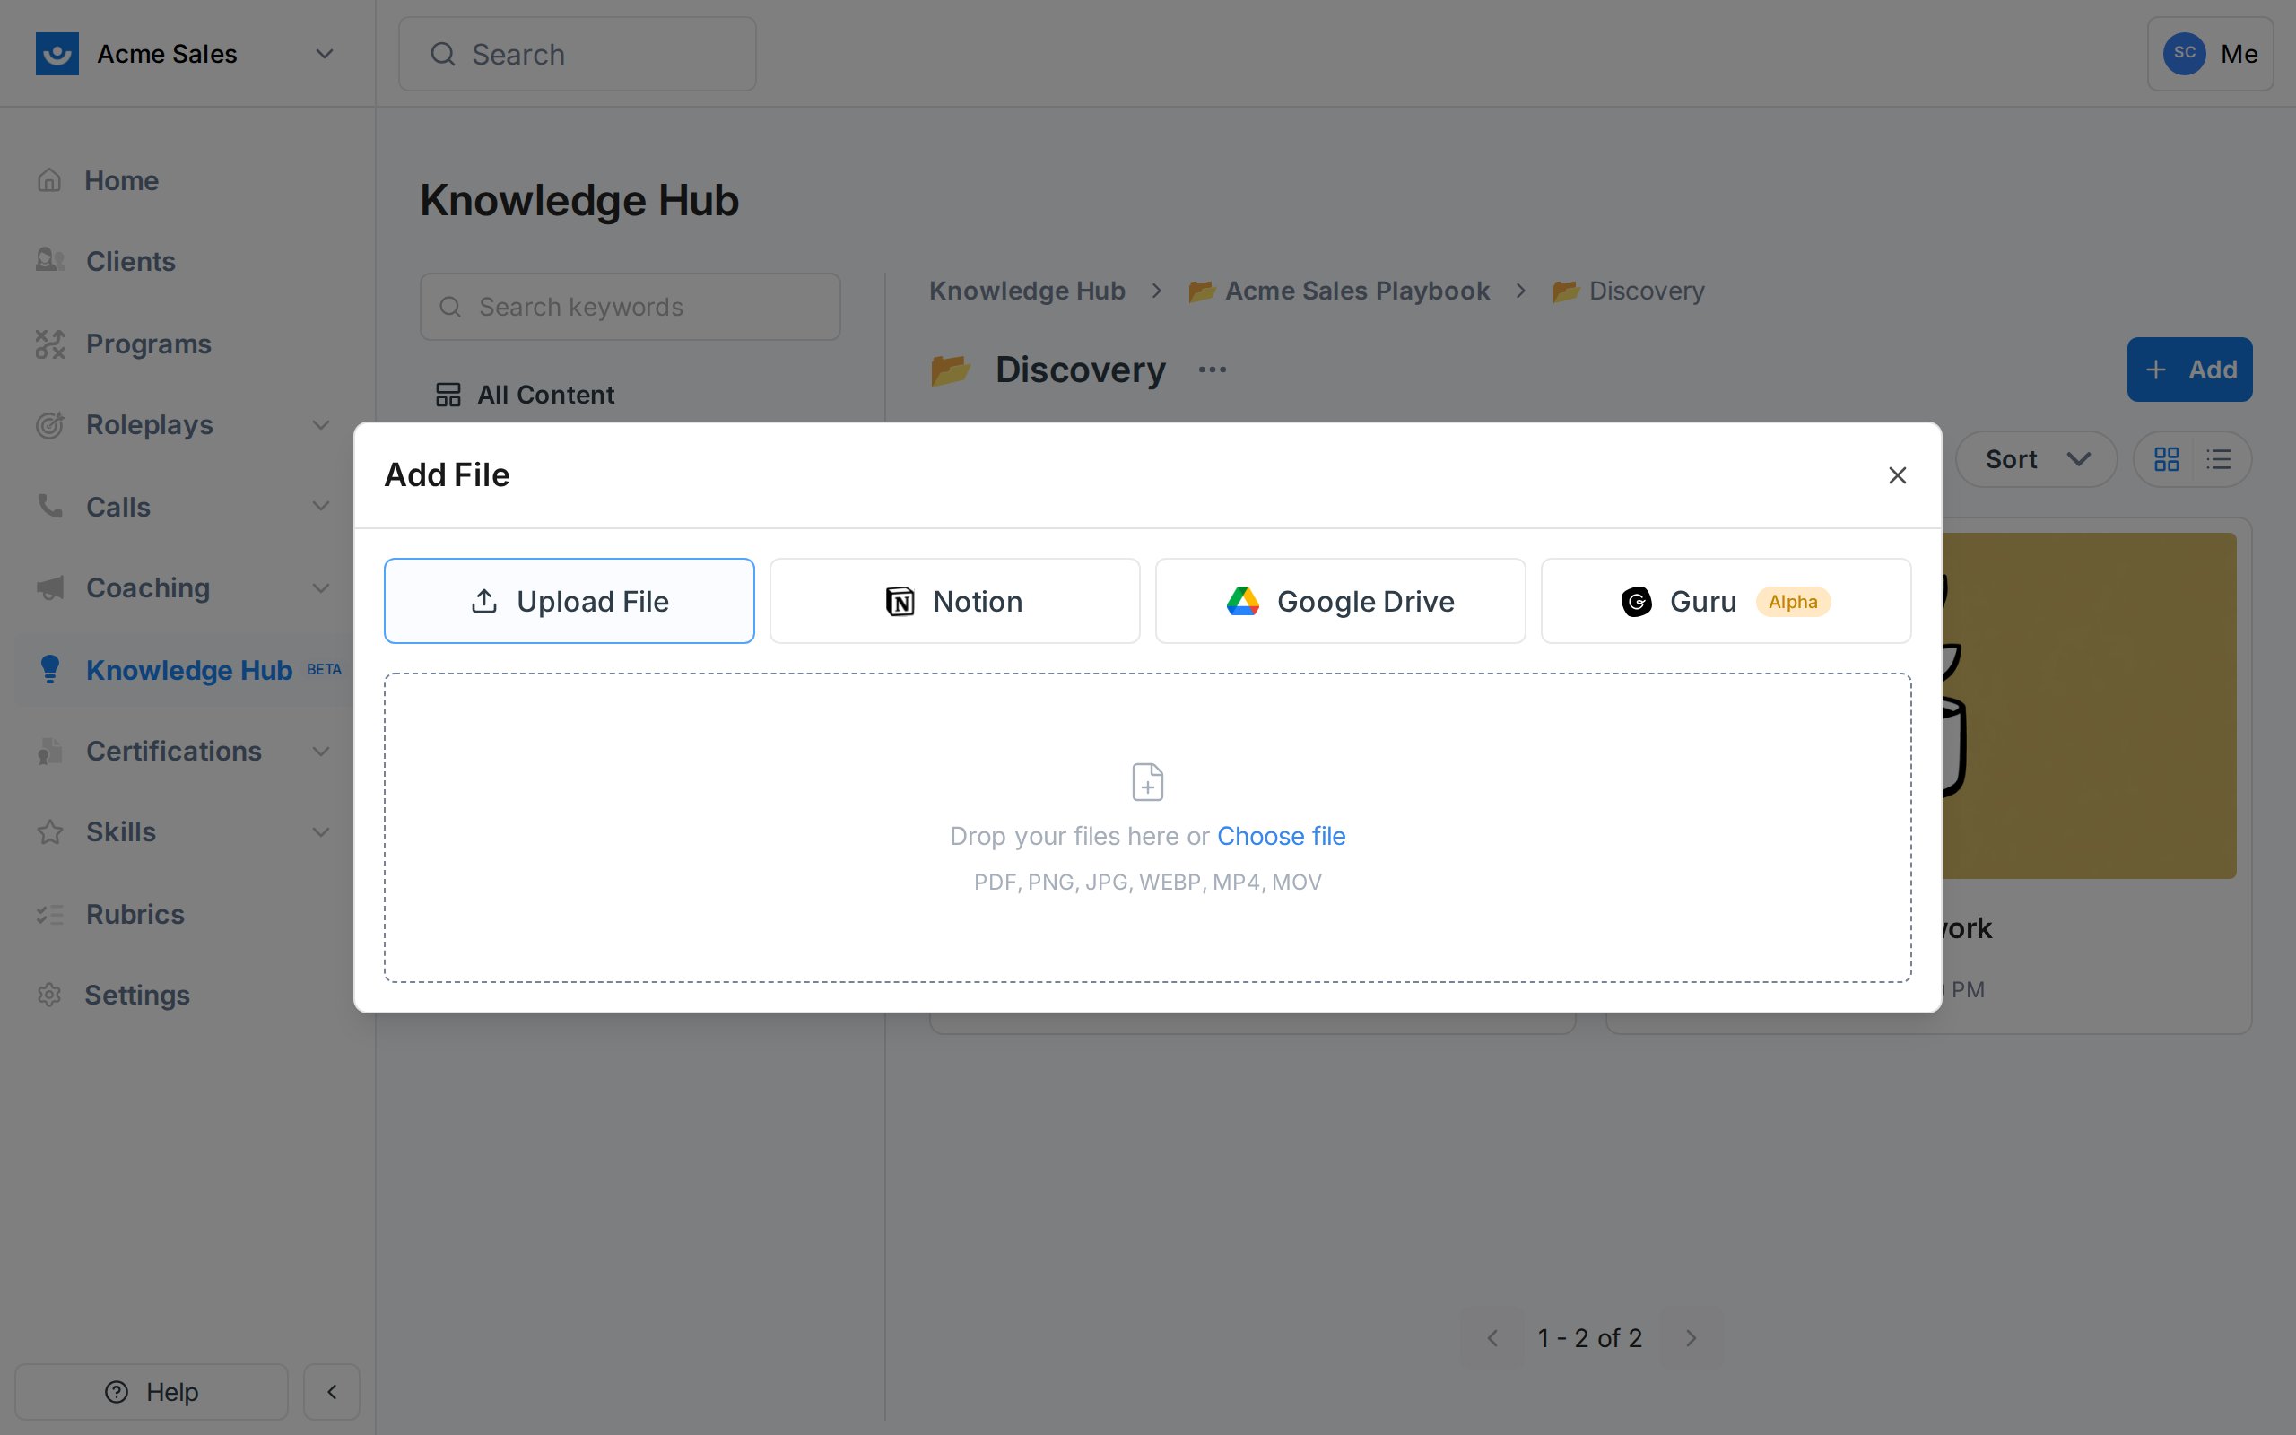The height and width of the screenshot is (1435, 2296).
Task: Click the Clients people icon
Action: (49, 260)
